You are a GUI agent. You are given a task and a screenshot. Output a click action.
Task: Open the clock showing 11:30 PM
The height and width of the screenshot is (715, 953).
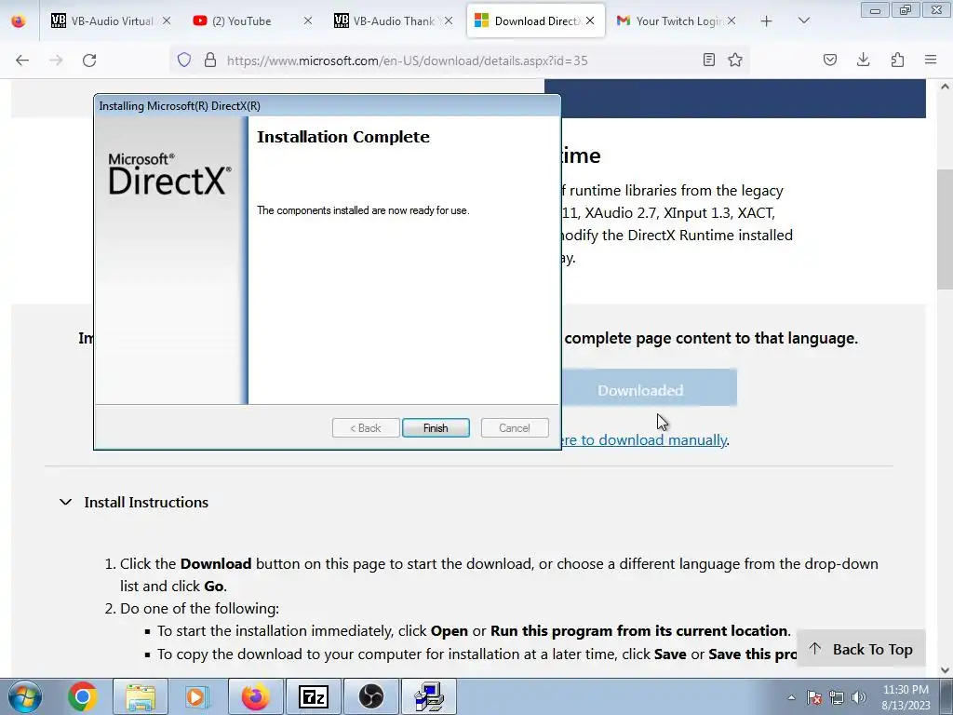pos(906,697)
